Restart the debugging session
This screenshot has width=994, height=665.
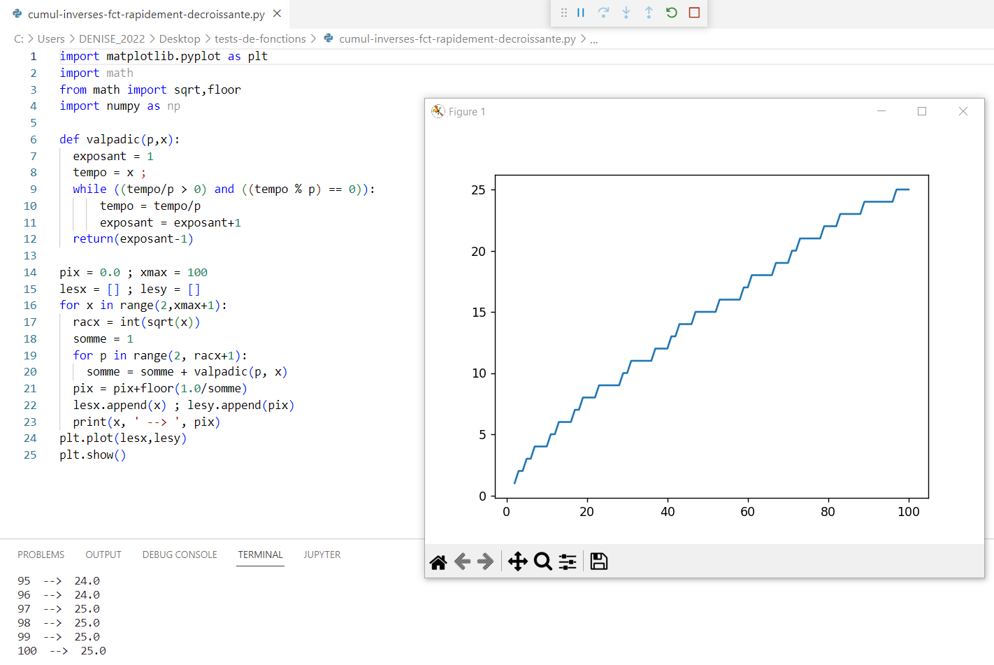tap(672, 13)
